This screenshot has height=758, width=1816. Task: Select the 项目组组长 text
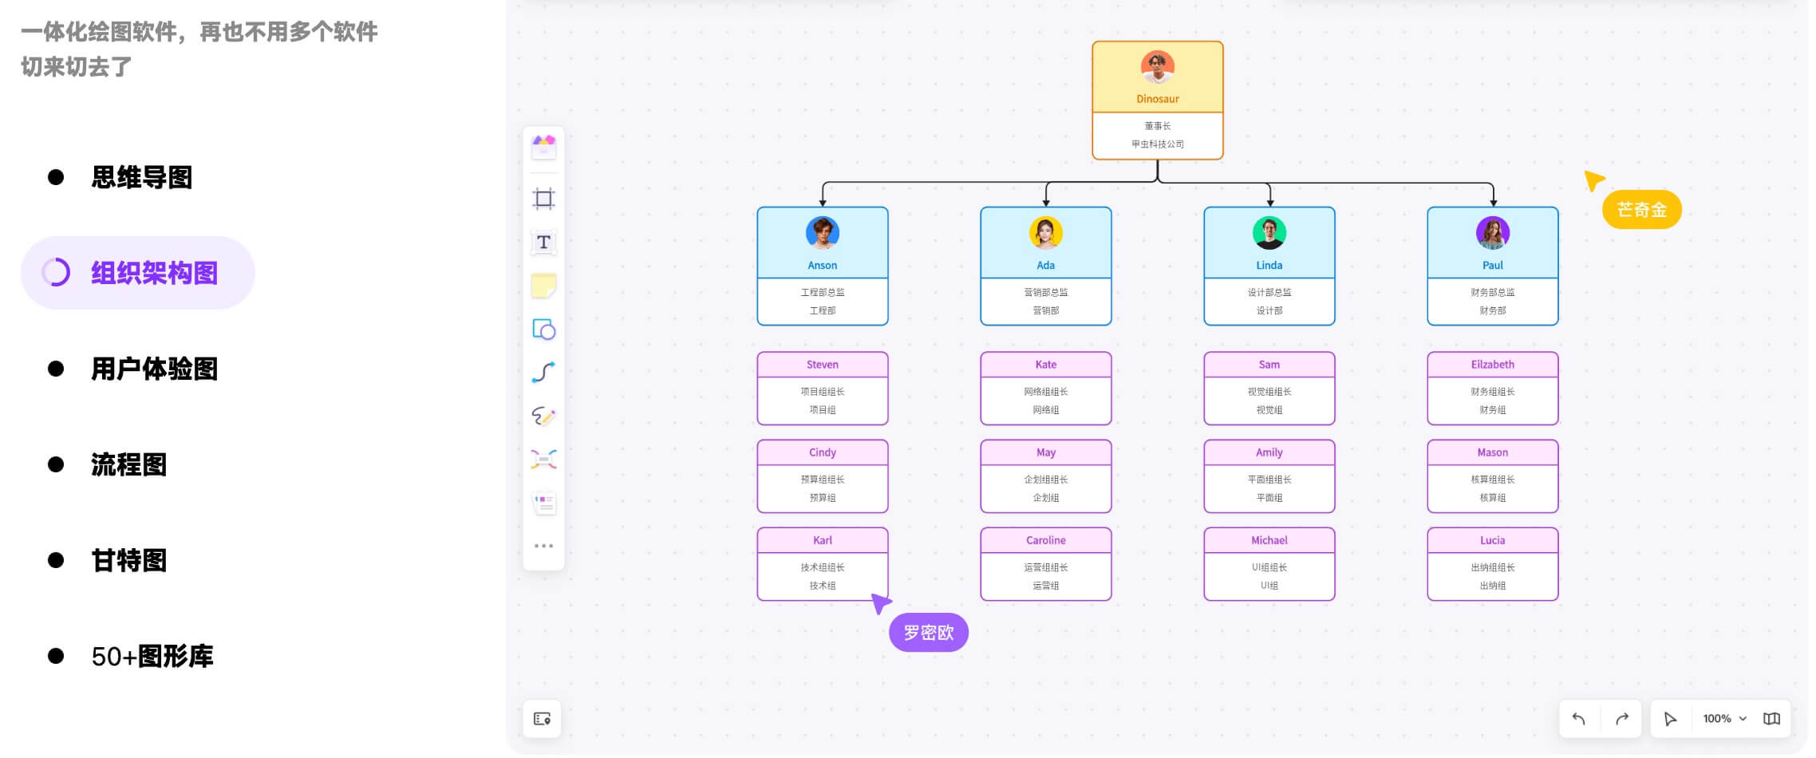tap(823, 392)
